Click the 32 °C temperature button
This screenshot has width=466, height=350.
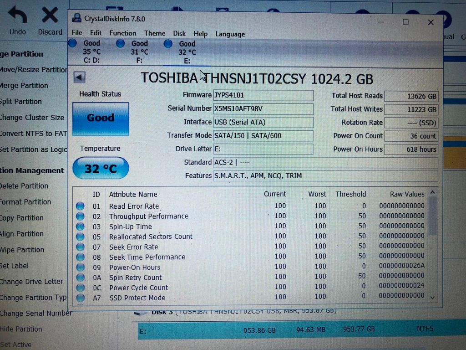click(101, 168)
